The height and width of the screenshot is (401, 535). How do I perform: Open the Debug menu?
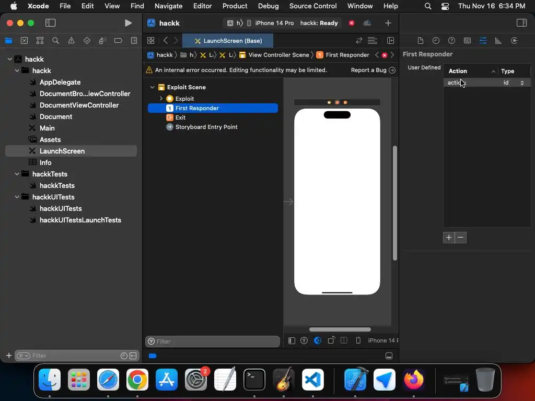tap(268, 6)
